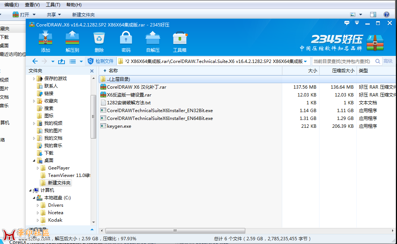Expand 保存的游戏 tree node

pos(34,79)
